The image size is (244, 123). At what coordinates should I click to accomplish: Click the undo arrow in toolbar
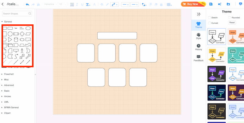(27, 4)
